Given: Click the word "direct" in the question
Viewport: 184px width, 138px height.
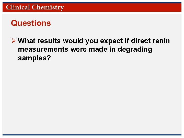Looking at the screenshot, I should pos(141,41).
